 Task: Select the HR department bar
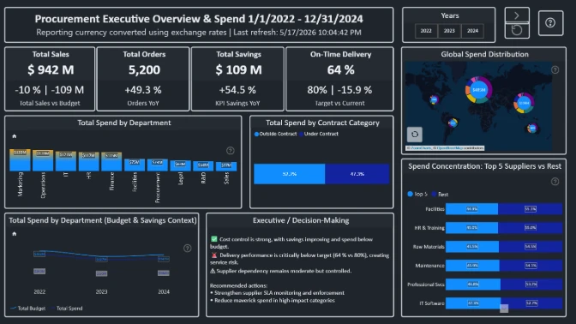pos(88,162)
